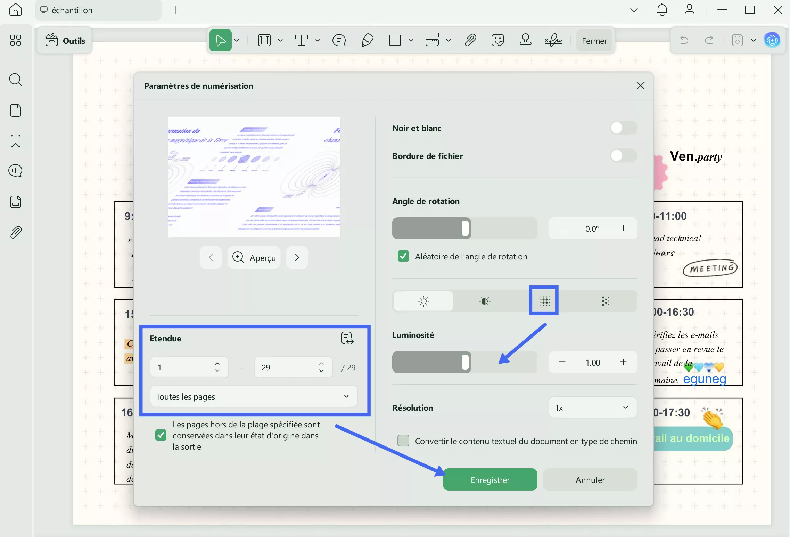Select the Text tool in the toolbar
Image resolution: width=790 pixels, height=537 pixels.
pos(302,40)
